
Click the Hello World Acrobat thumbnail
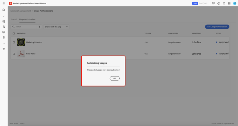pyautogui.click(x=21, y=54)
